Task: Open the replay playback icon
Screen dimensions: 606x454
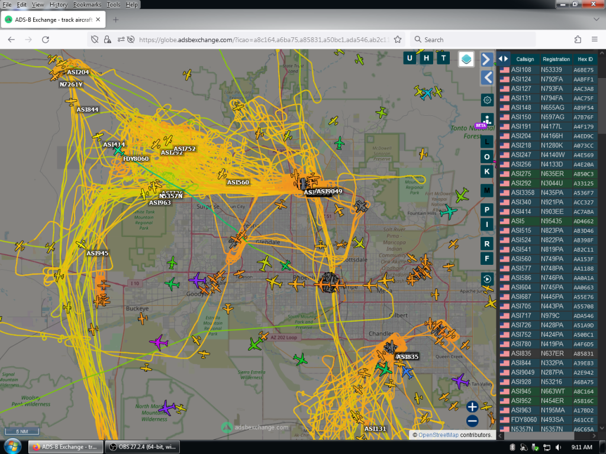Action: pos(487,279)
